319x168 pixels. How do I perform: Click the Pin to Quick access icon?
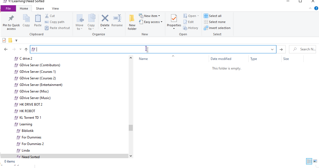point(11,19)
